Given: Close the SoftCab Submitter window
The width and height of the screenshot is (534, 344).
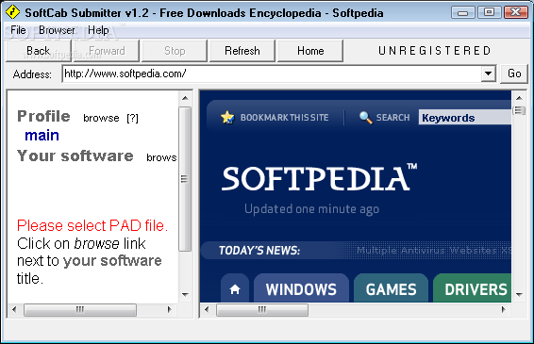Looking at the screenshot, I should click(x=516, y=12).
